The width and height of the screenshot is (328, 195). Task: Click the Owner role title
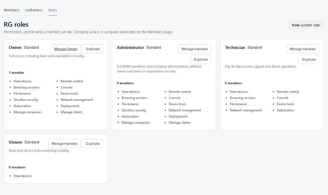pos(15,48)
